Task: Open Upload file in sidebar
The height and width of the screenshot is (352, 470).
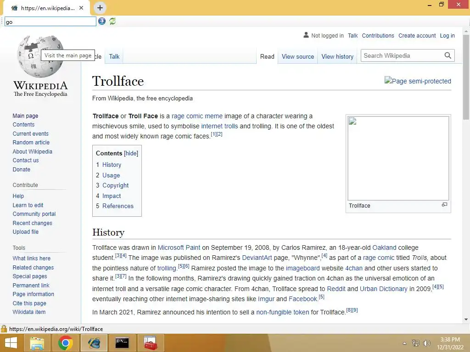Action: (x=26, y=231)
